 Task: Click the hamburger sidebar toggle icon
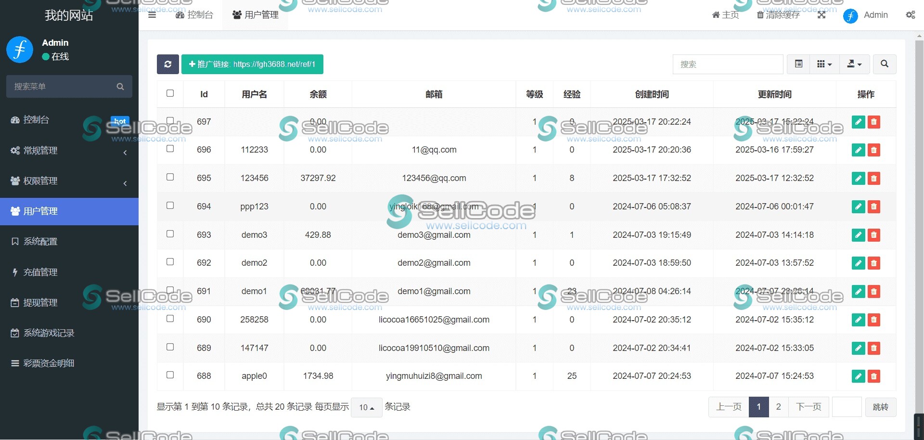[x=152, y=15]
